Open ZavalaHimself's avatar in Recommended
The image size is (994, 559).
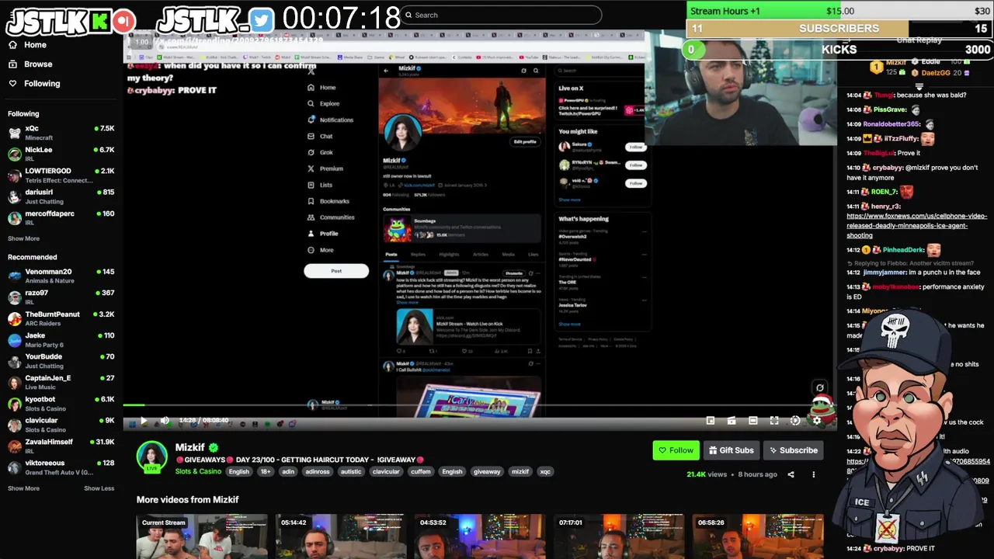(x=15, y=446)
